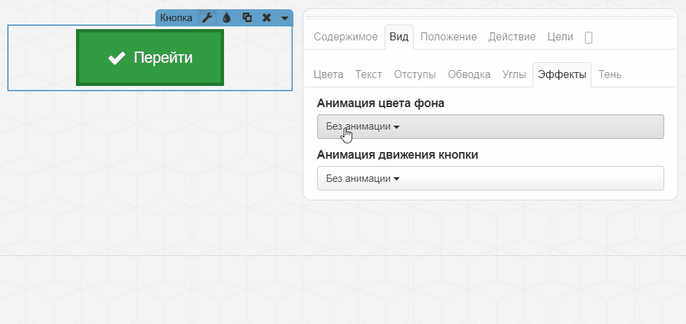Select the Вид tab
Image resolution: width=686 pixels, height=324 pixels.
click(399, 37)
